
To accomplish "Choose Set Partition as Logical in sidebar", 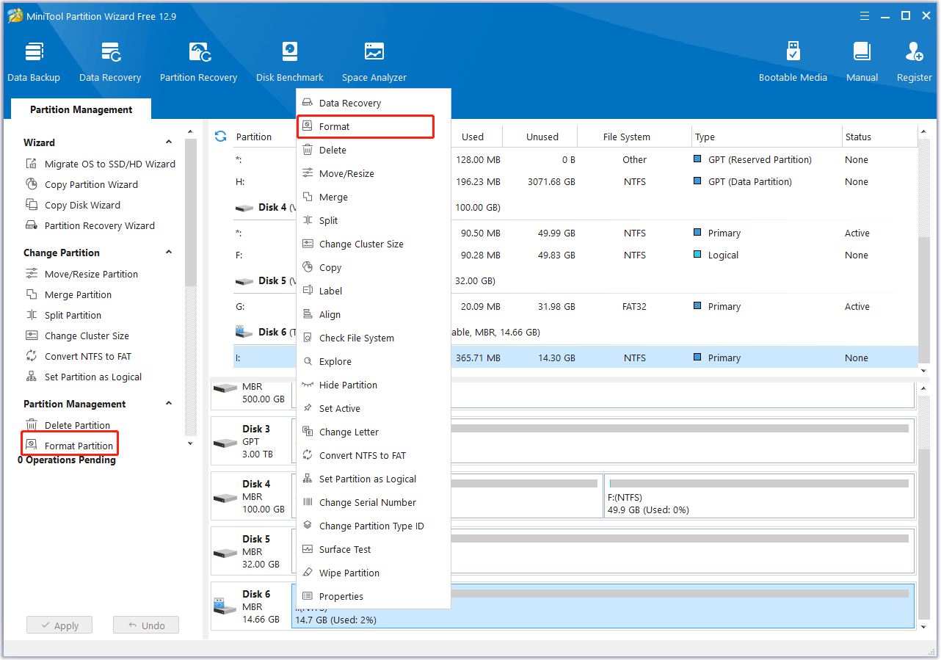I will [84, 377].
